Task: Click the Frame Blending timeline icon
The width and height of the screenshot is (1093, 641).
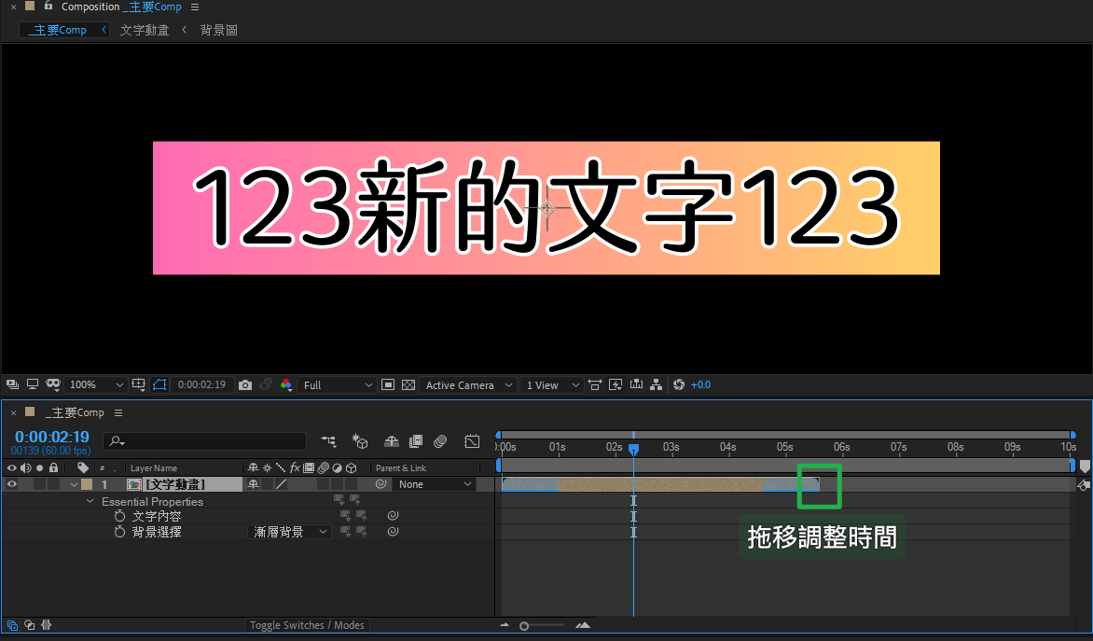Action: (x=416, y=441)
